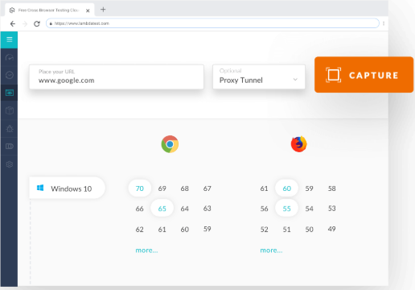Click the browser back arrow
The image size is (415, 290).
tap(13, 24)
